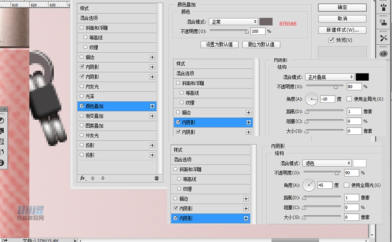392x242 pixels.
Task: Click 不透明度 field showing 100
Action: click(258, 31)
